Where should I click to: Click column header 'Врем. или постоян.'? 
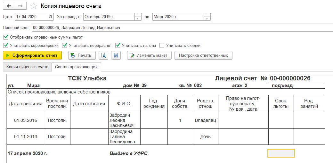[57, 104]
